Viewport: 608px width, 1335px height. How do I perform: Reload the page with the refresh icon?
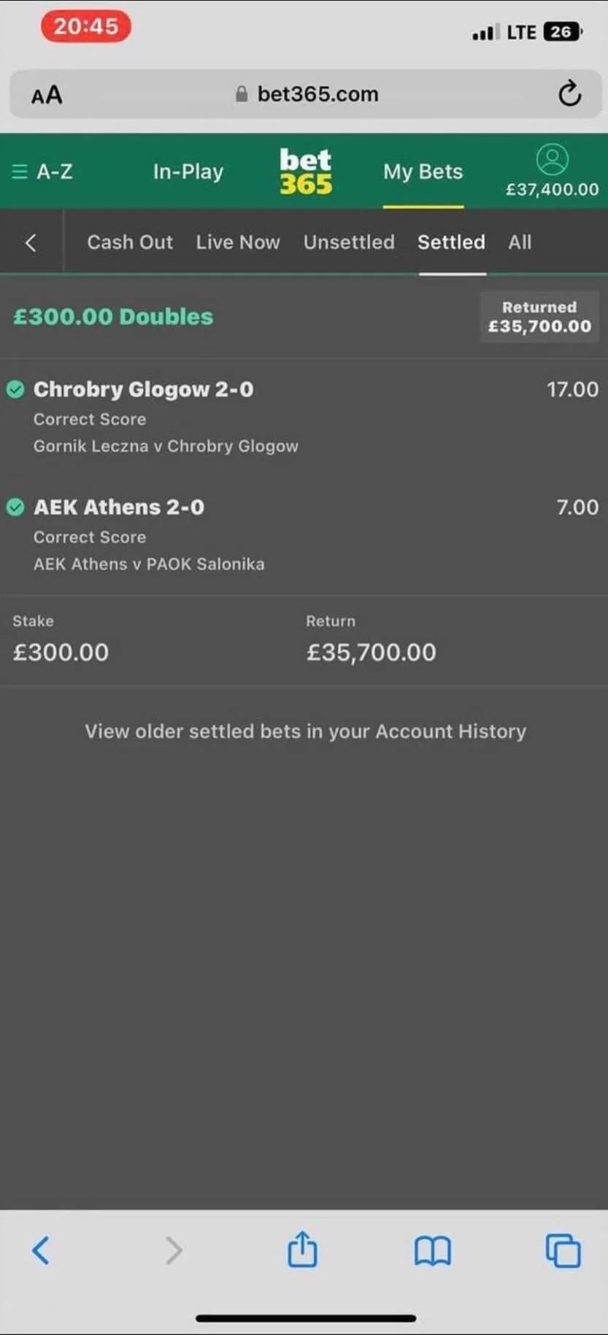tap(569, 93)
